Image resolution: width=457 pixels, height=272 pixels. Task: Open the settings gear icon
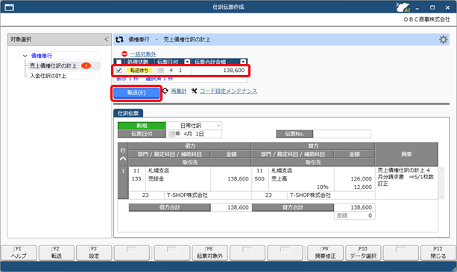pyautogui.click(x=443, y=39)
